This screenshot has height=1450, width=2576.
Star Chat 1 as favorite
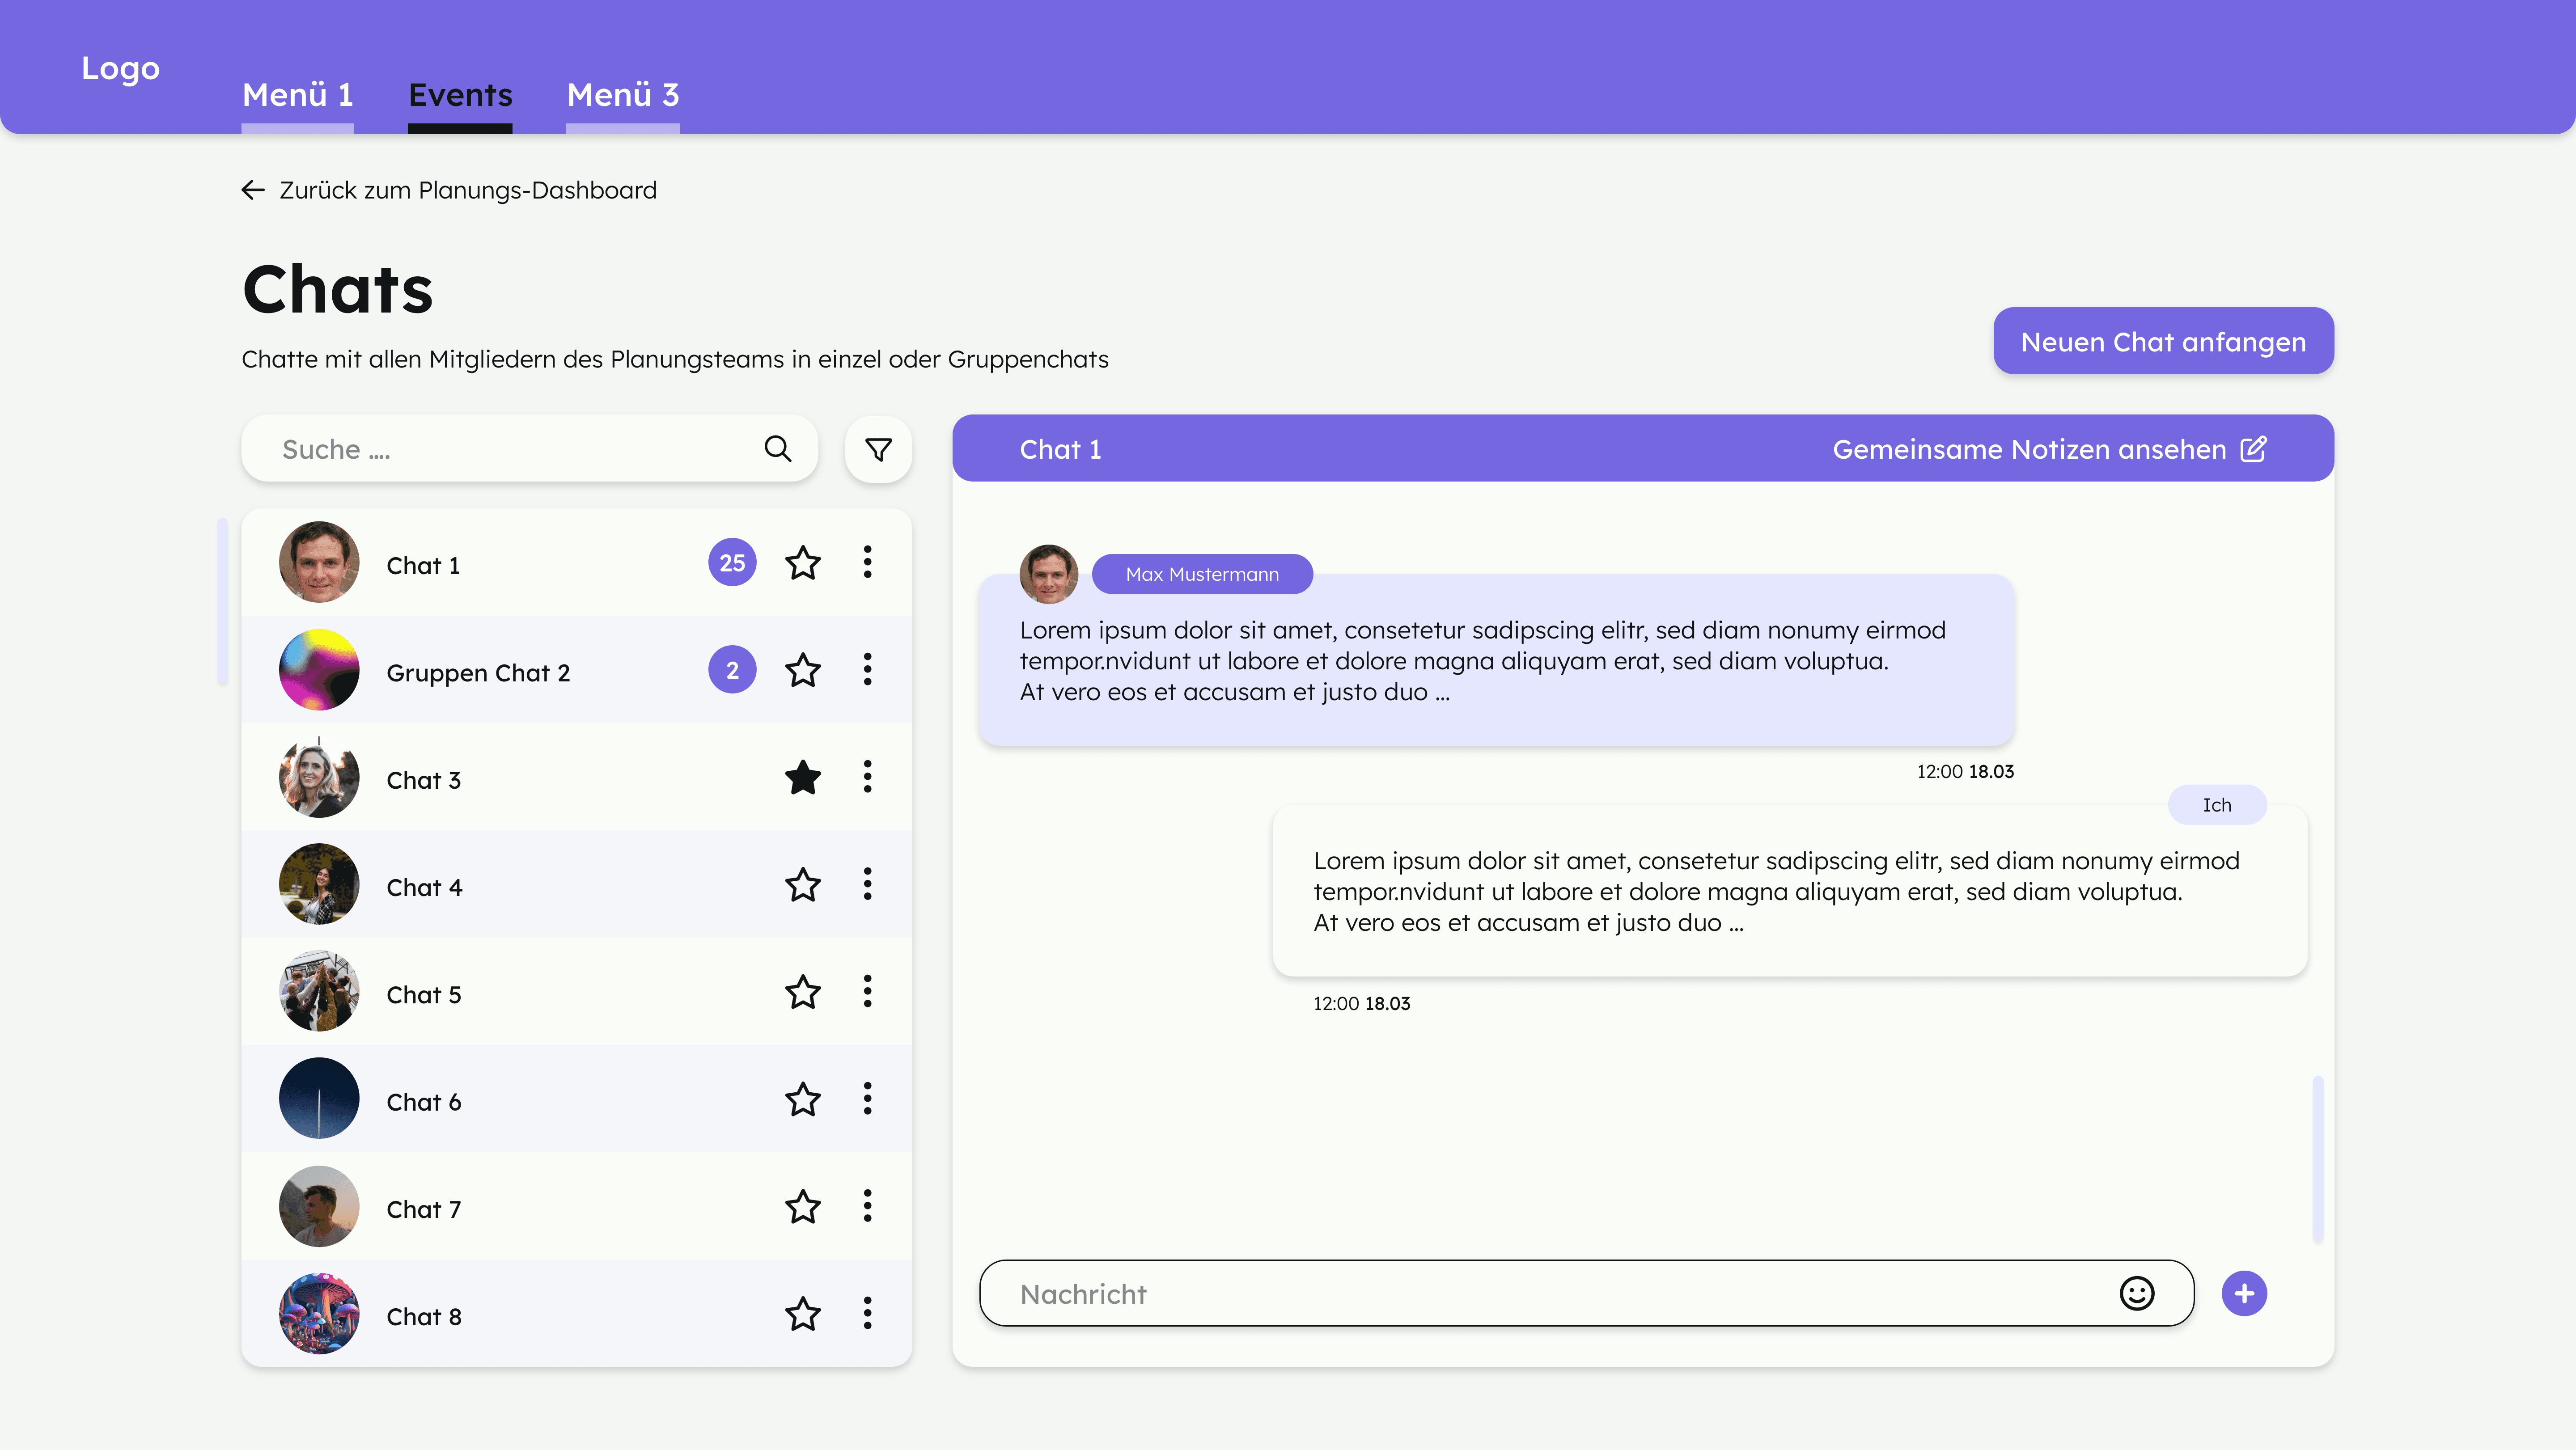tap(803, 563)
